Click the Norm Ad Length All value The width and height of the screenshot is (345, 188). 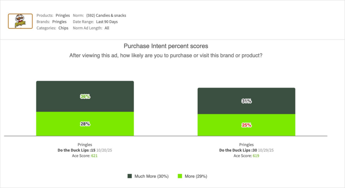pos(107,28)
